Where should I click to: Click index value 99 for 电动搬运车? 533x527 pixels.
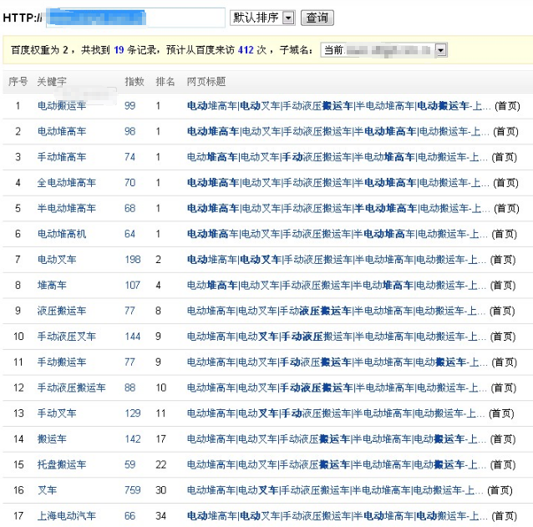(129, 106)
